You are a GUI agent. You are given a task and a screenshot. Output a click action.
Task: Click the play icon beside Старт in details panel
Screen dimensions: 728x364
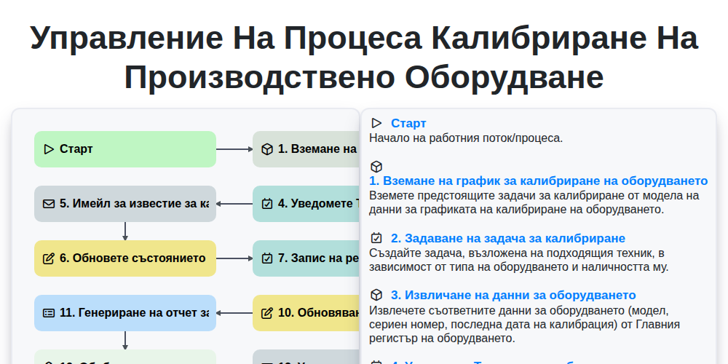[x=376, y=123]
